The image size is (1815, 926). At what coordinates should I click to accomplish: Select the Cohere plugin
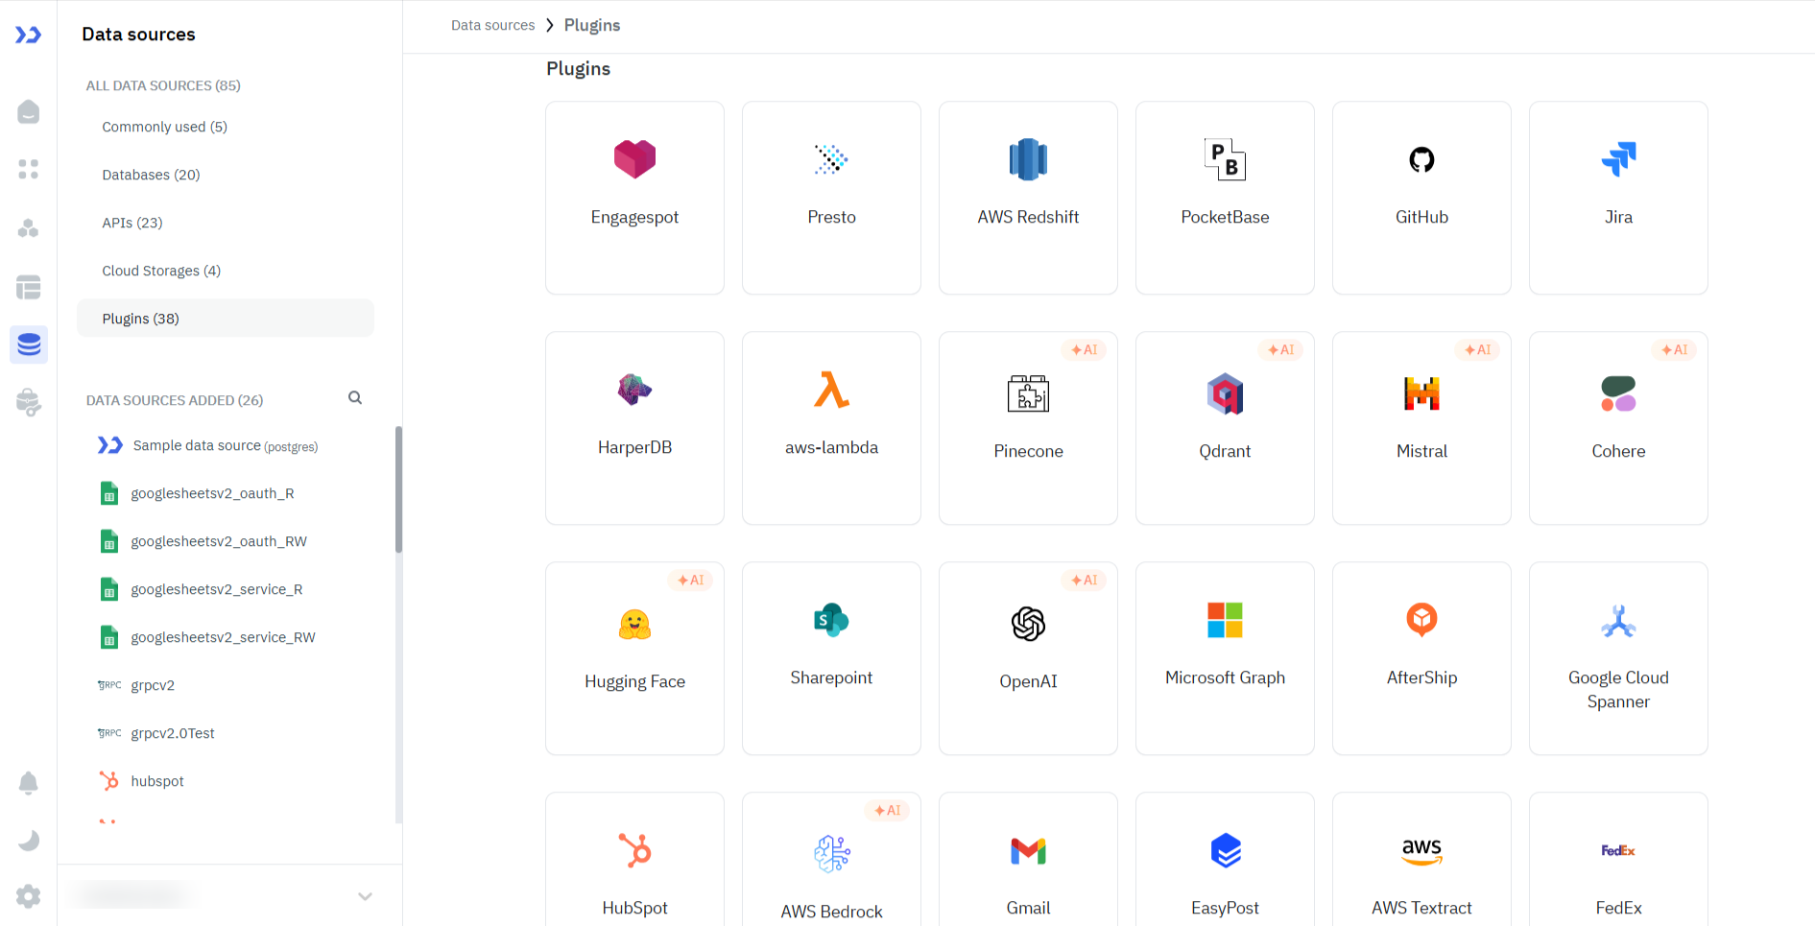(1618, 428)
